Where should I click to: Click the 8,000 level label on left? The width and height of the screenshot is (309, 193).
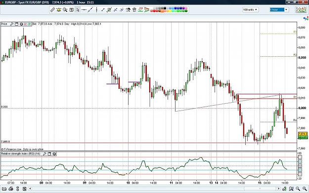pos(4,107)
